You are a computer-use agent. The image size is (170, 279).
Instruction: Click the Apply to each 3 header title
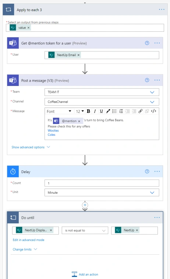(29, 10)
